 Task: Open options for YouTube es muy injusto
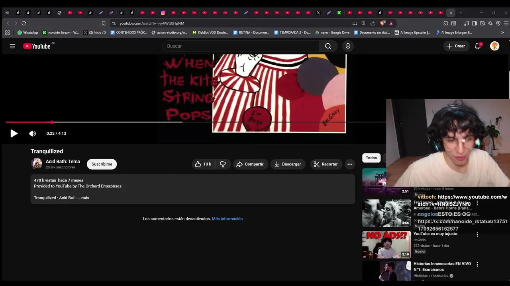[477, 234]
